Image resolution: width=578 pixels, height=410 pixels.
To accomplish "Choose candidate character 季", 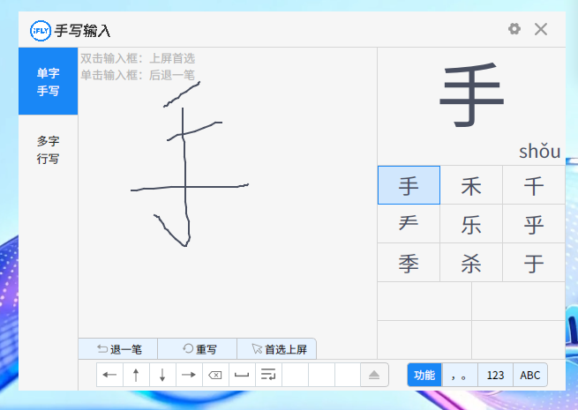I will tap(409, 263).
